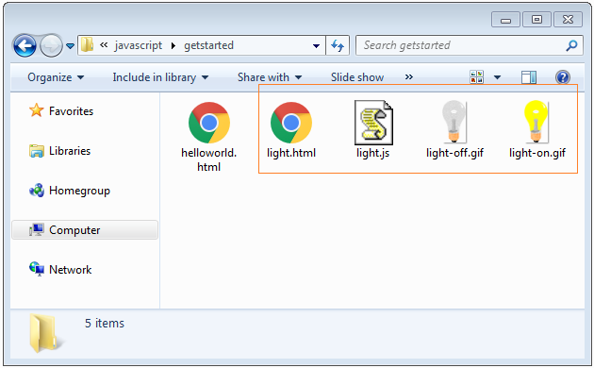The height and width of the screenshot is (368, 594).
Task: Open the recent pages dropdown arrow
Action: (70, 46)
